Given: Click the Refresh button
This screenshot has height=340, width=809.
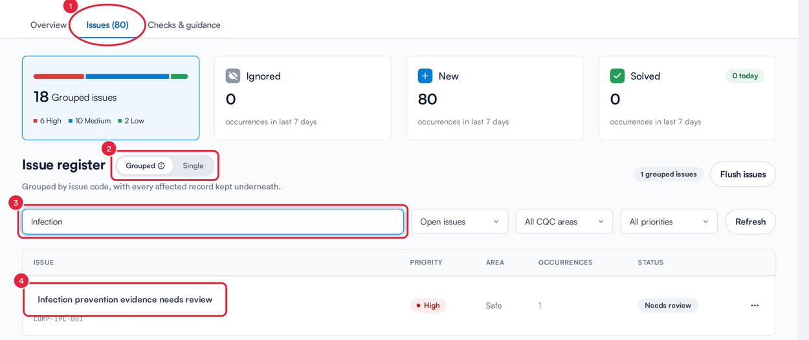Looking at the screenshot, I should 751,222.
